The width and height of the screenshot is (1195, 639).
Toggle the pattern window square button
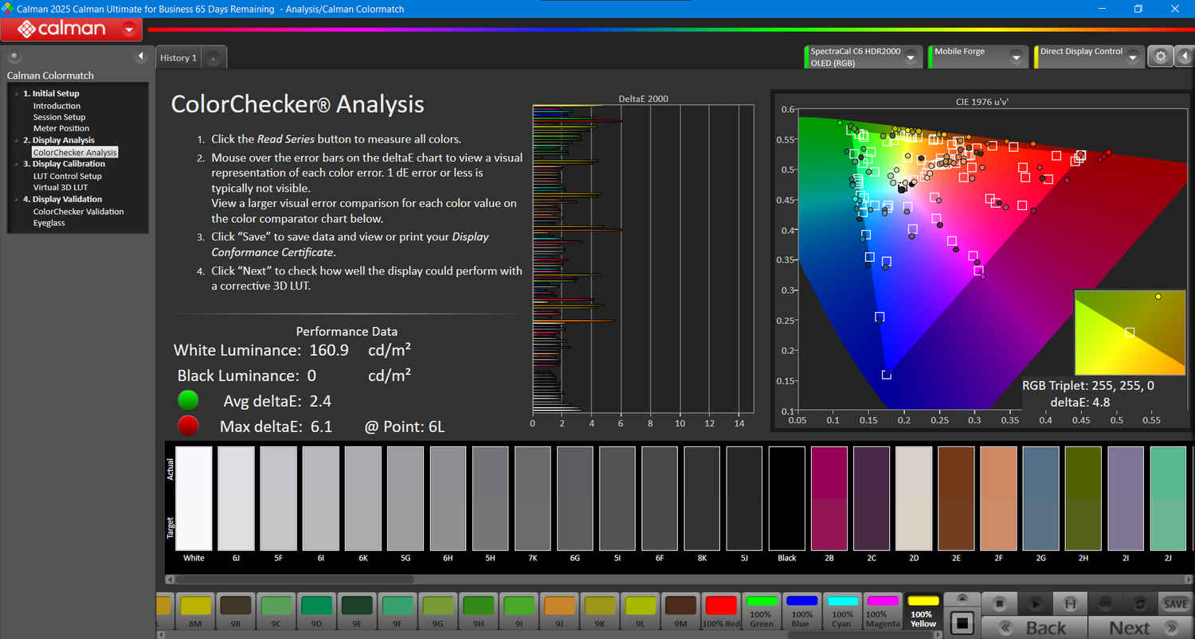[x=962, y=621]
